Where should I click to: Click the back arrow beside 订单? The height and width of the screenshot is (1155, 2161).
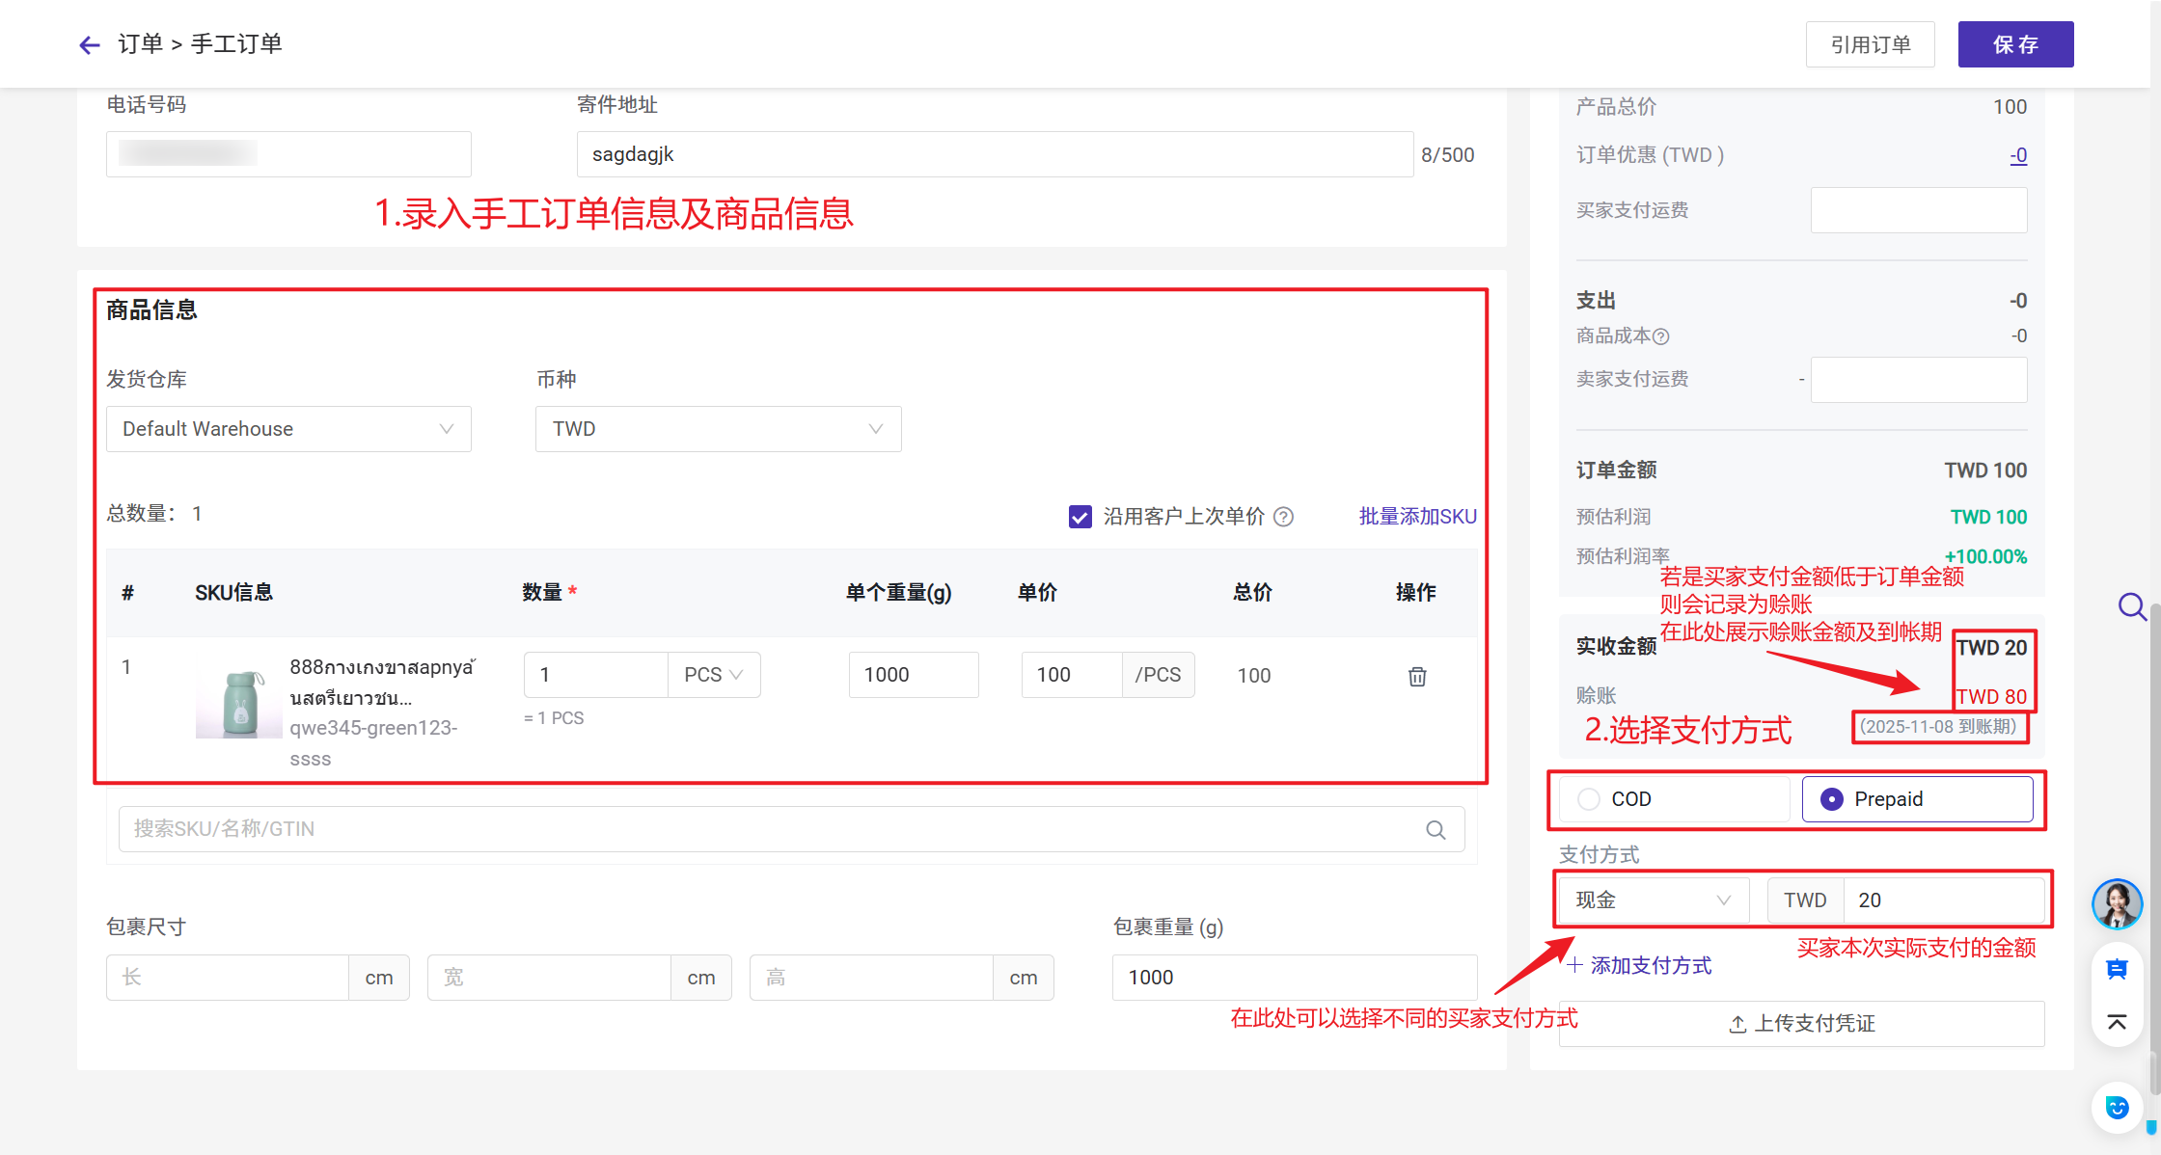tap(90, 44)
